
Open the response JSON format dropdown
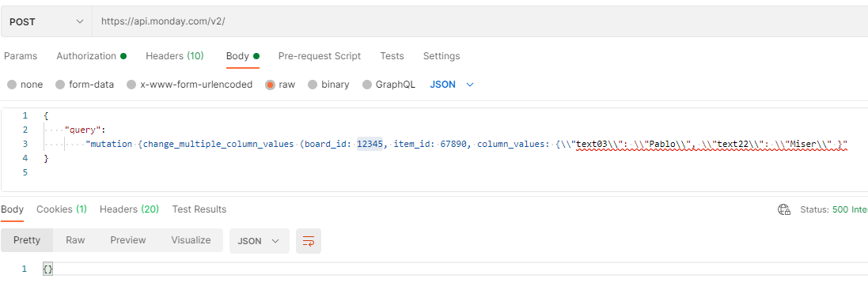(259, 241)
